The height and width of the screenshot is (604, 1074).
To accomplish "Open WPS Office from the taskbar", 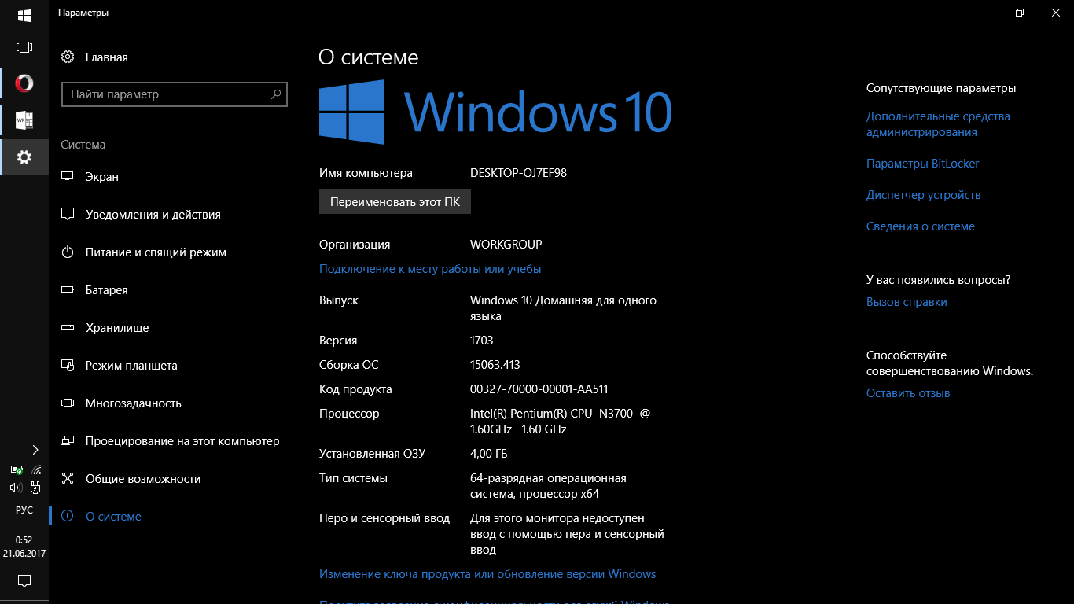I will [24, 120].
